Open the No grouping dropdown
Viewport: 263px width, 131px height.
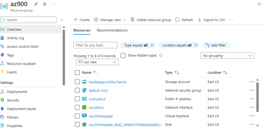pos(227,56)
